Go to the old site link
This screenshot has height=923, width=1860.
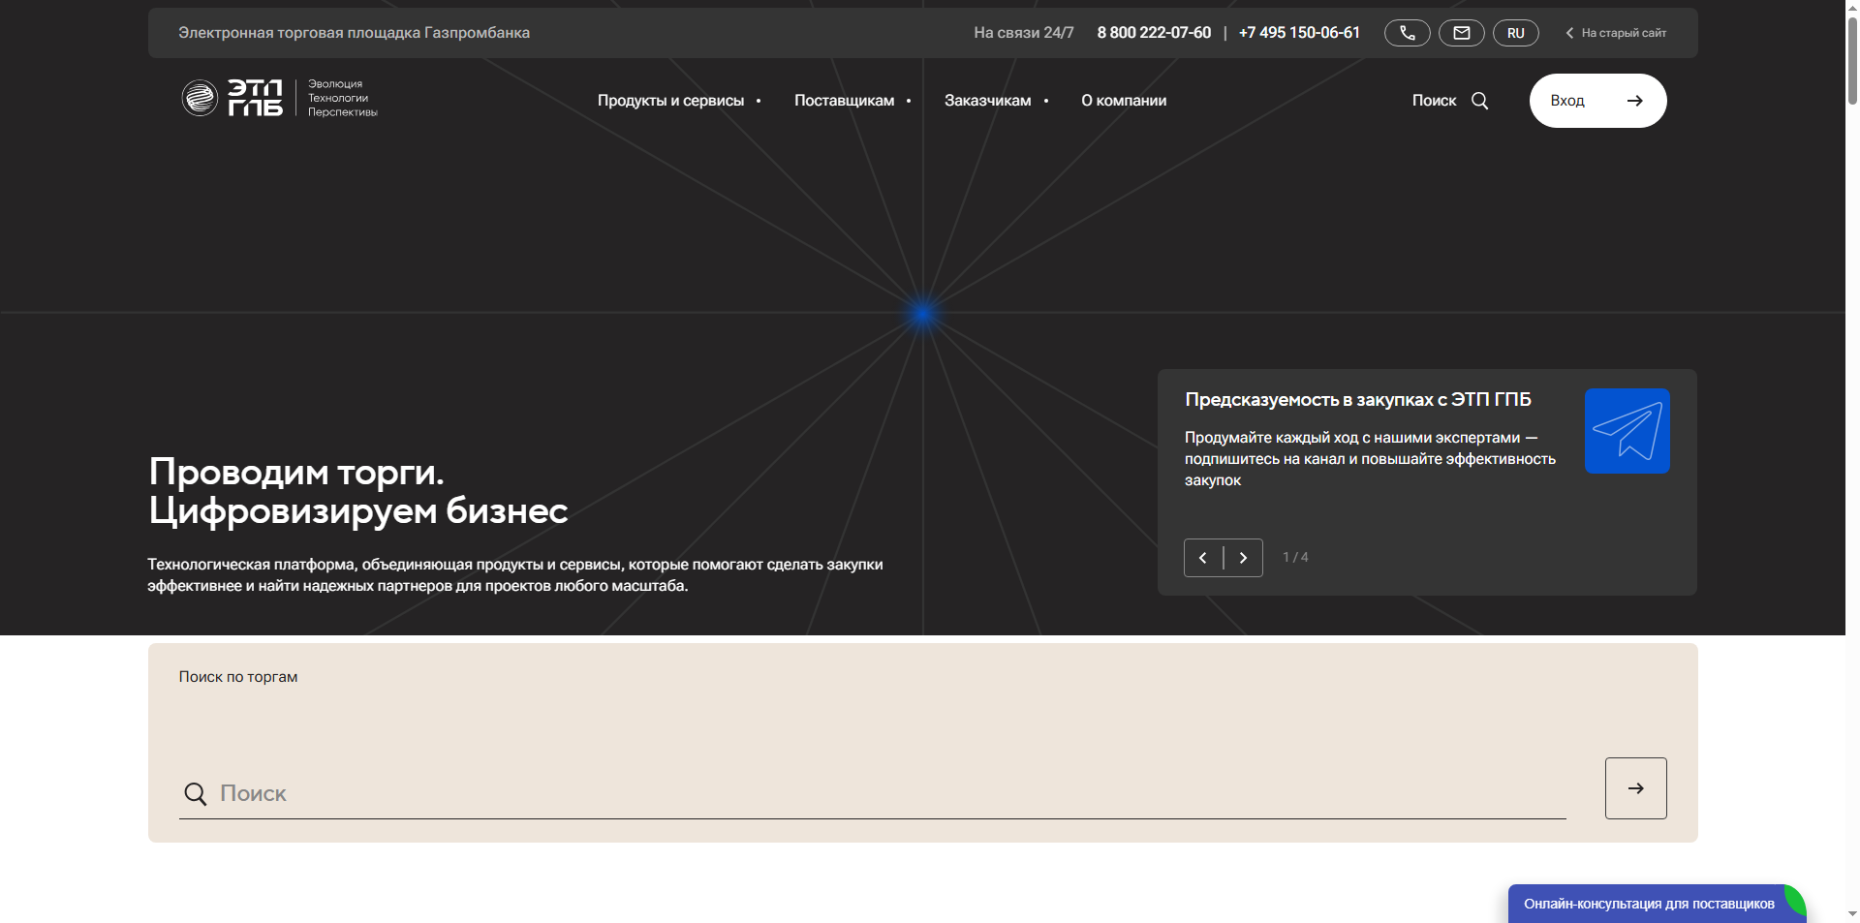coord(1616,33)
